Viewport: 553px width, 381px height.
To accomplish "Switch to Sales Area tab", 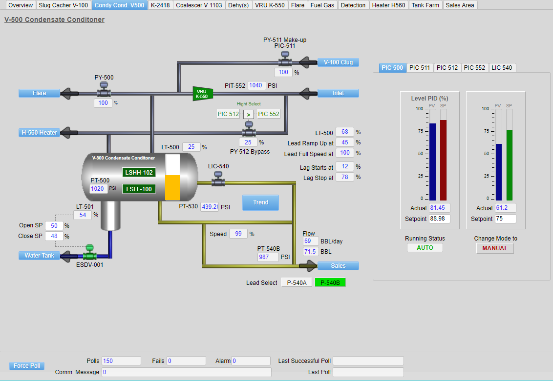I will click(x=460, y=5).
